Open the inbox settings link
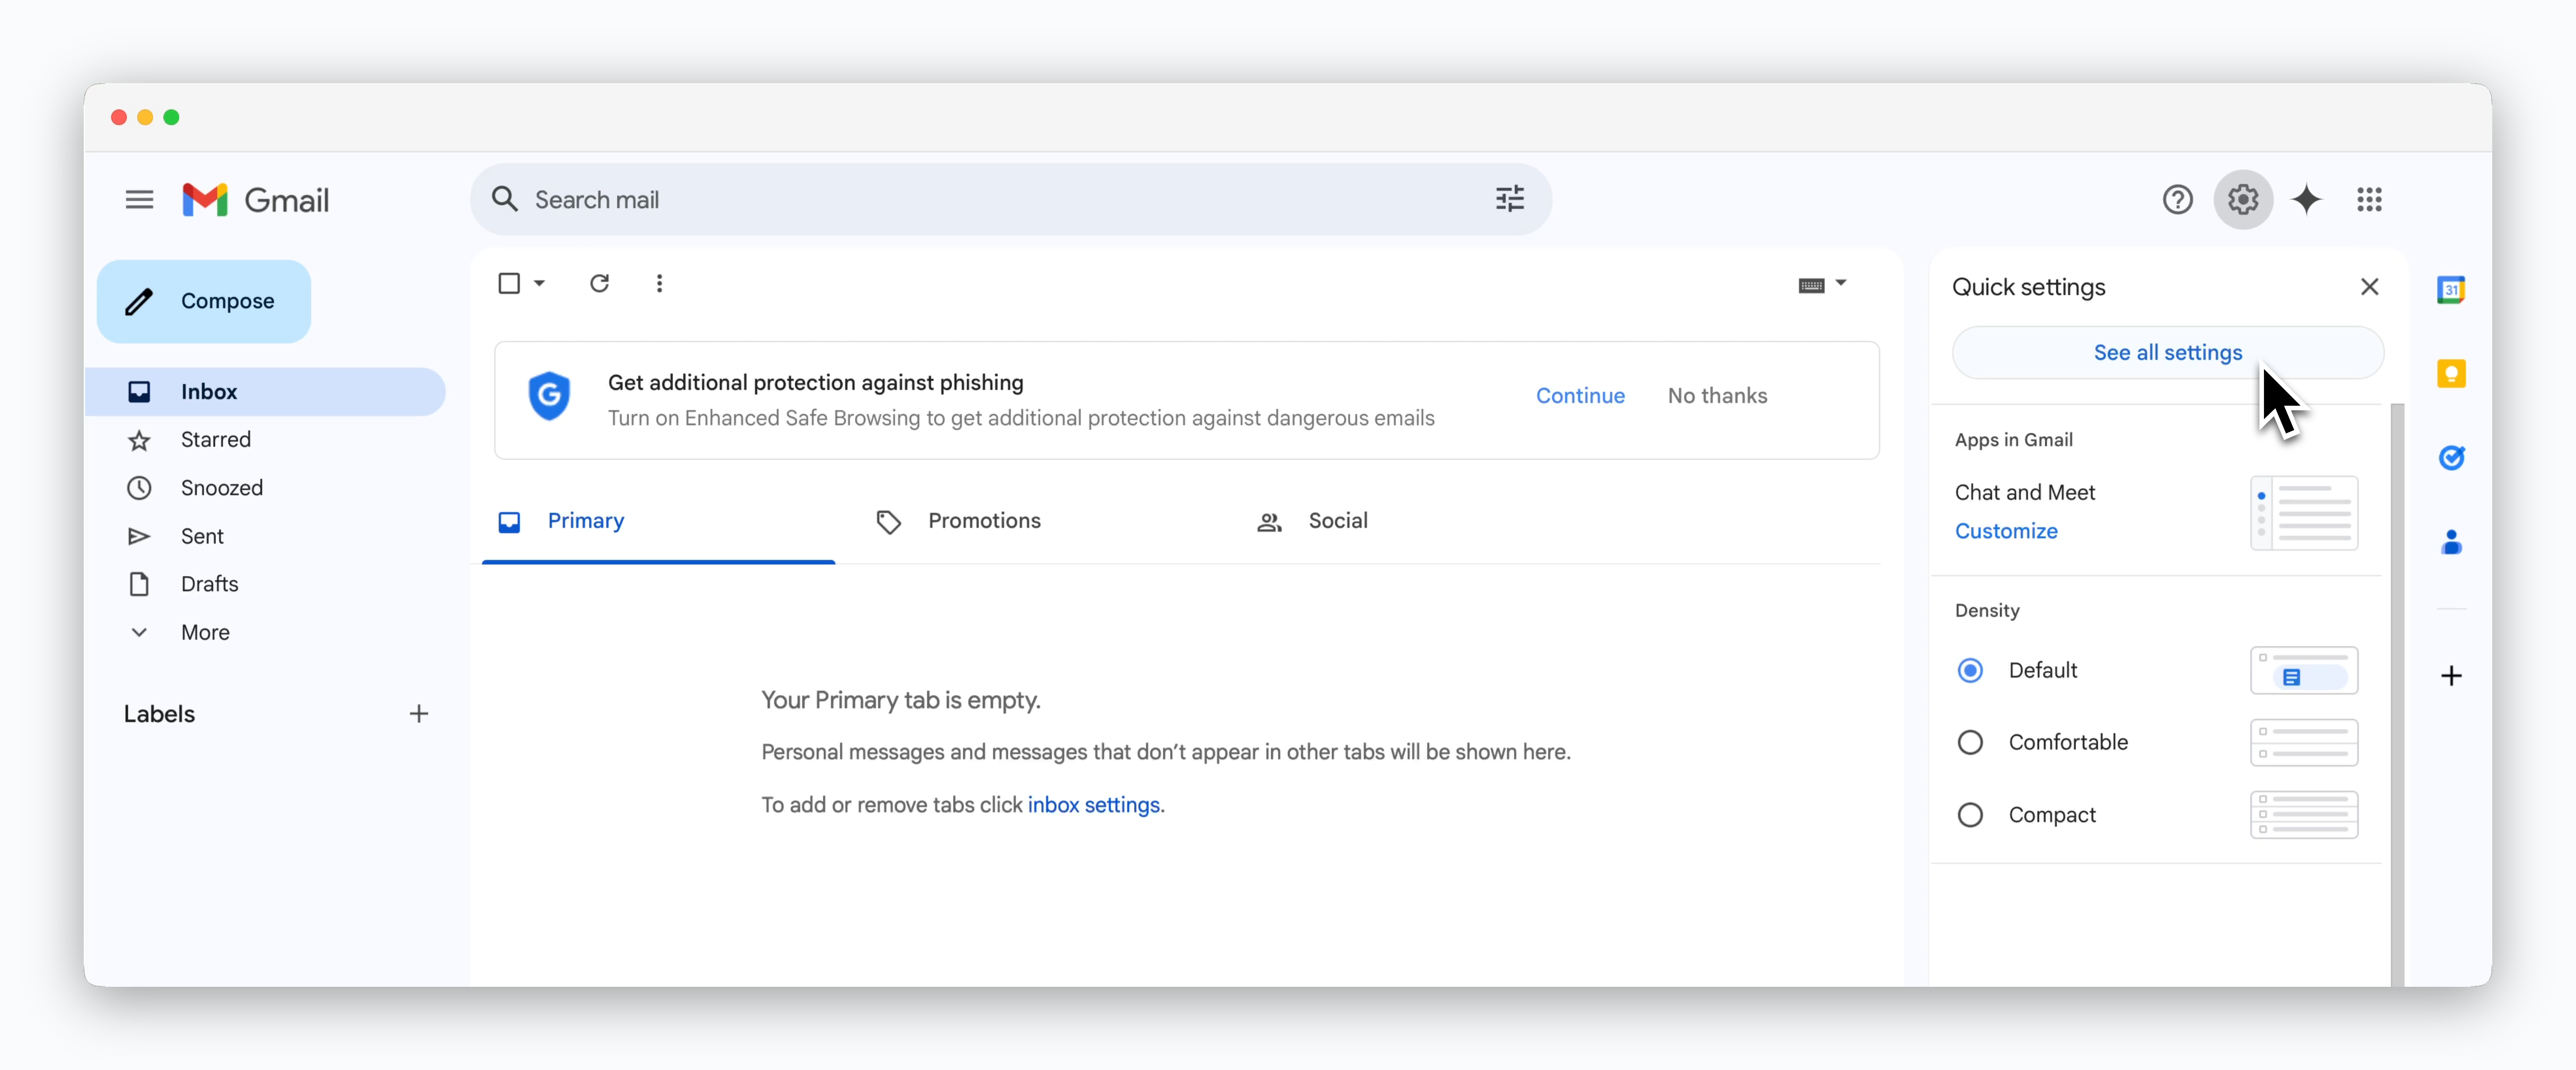This screenshot has width=2576, height=1070. click(1093, 805)
